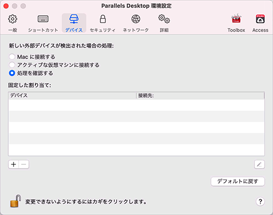Open the セキュリティ lock tab

[103, 23]
